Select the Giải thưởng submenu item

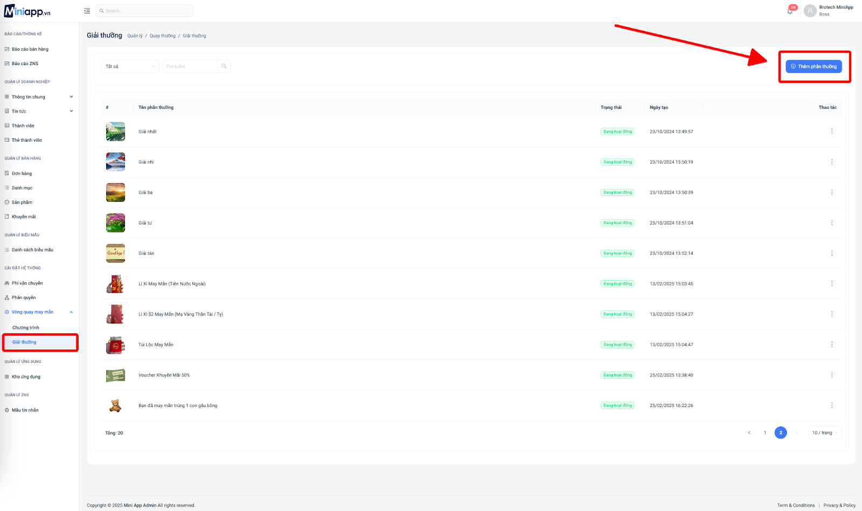coord(40,342)
